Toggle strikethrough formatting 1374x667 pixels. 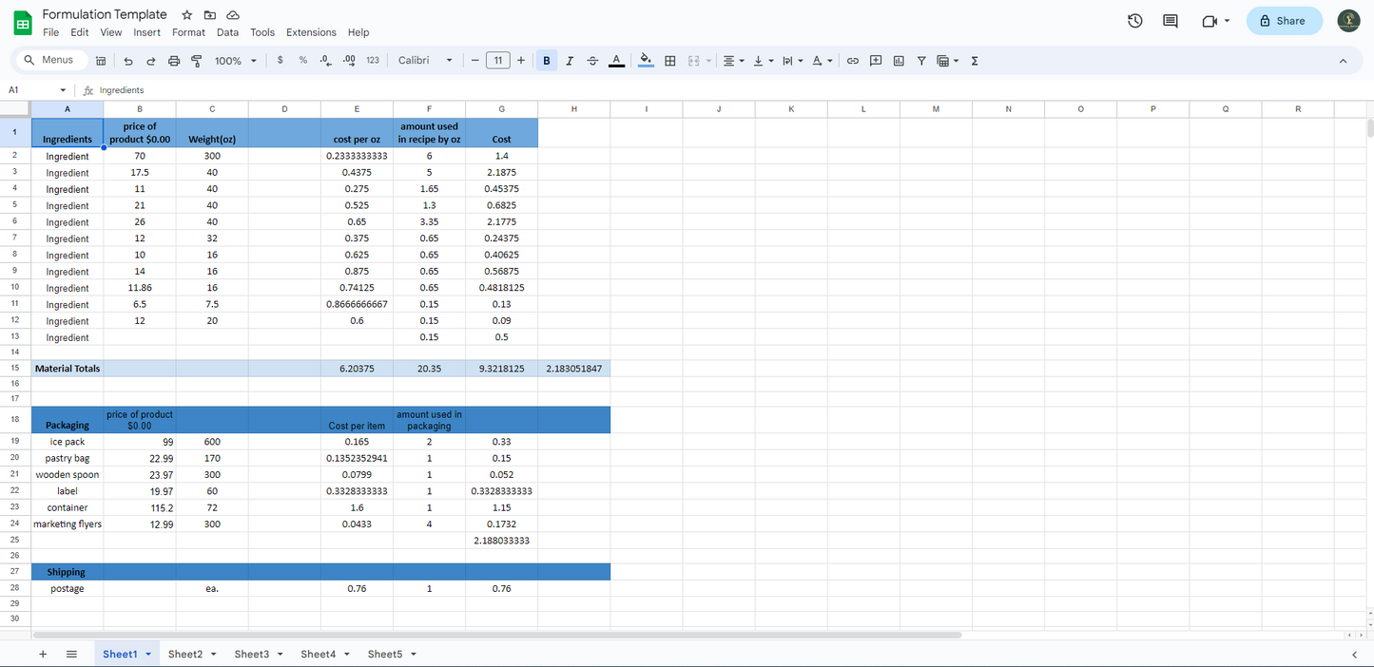tap(592, 61)
